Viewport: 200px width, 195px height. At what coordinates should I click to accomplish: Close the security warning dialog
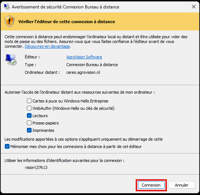194,7
